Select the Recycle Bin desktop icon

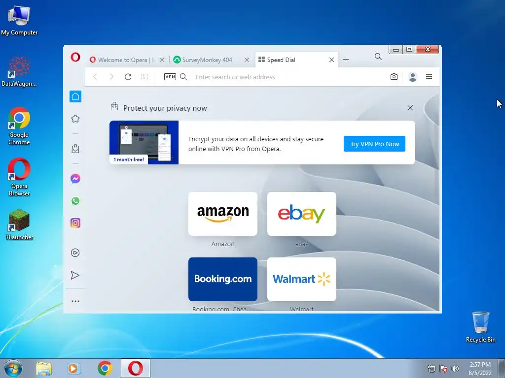coord(480,327)
